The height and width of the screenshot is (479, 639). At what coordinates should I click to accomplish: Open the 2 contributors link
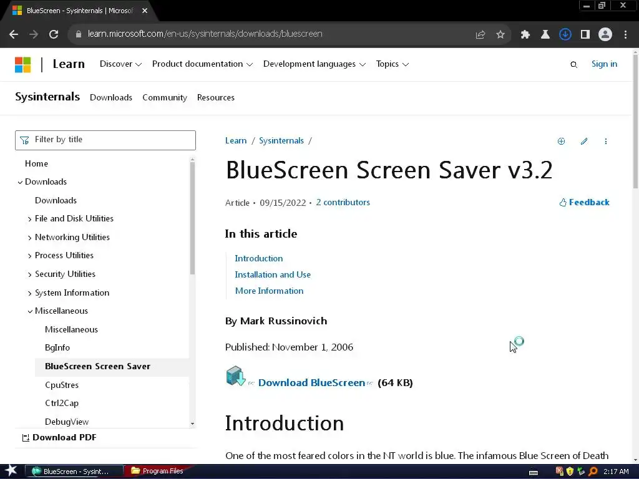(x=343, y=203)
